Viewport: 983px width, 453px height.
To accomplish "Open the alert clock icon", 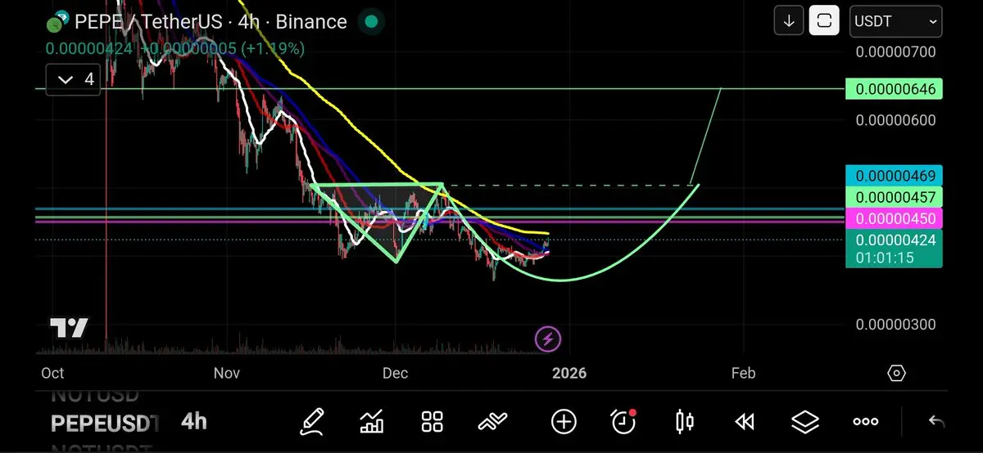I will (624, 421).
